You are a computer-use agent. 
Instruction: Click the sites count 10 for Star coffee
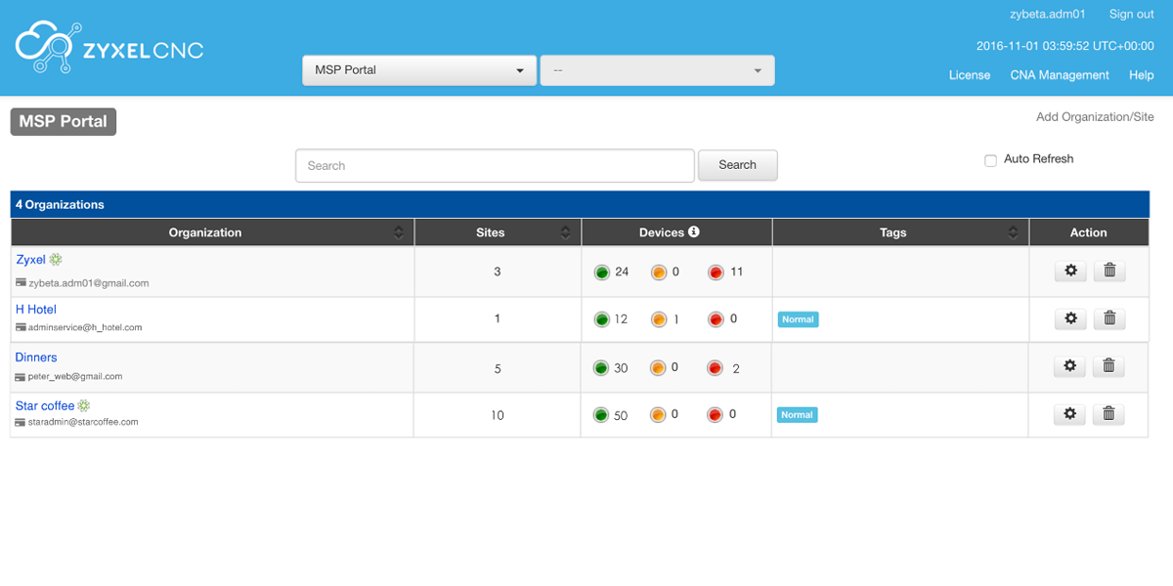point(498,415)
